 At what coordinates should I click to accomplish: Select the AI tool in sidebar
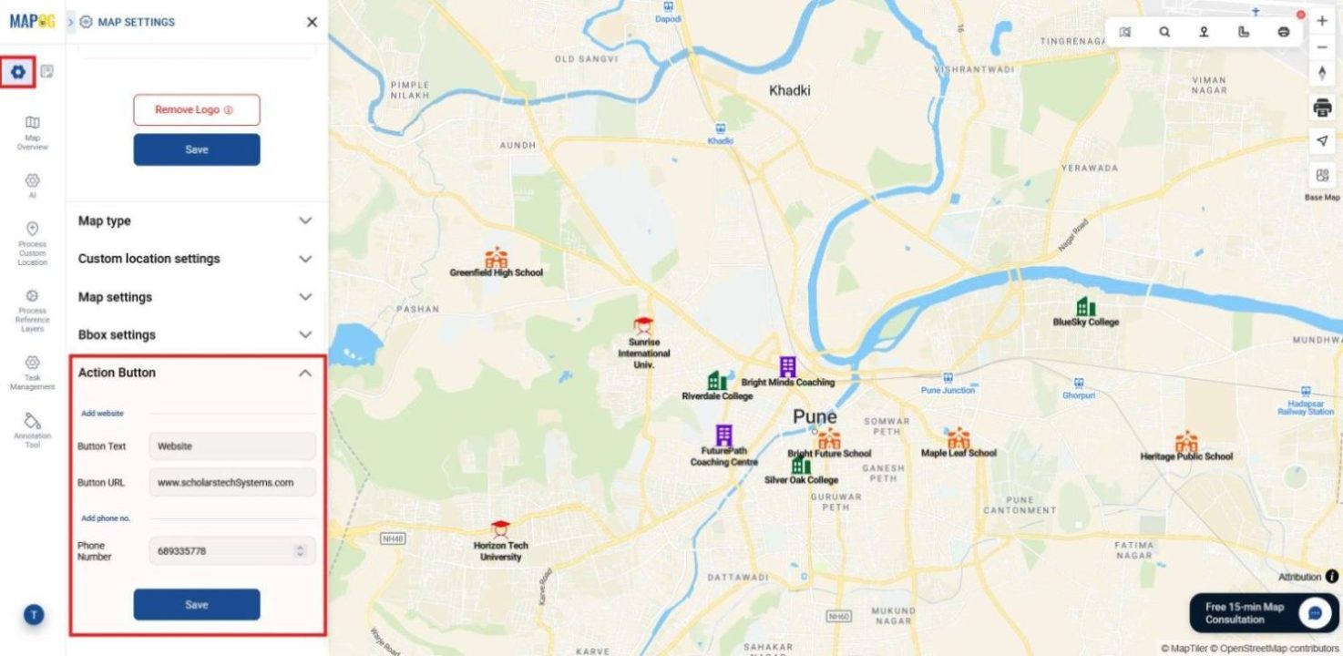point(32,185)
